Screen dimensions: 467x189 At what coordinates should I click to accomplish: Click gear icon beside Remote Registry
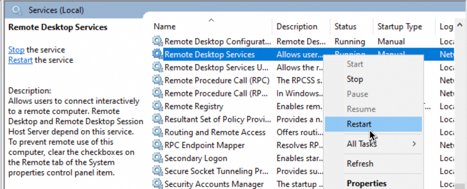tap(157, 106)
